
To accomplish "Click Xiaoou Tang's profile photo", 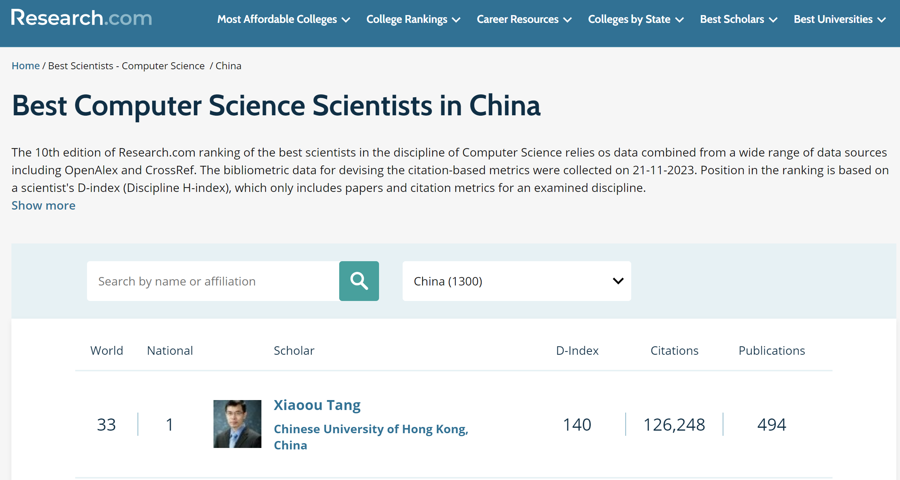I will [x=237, y=424].
